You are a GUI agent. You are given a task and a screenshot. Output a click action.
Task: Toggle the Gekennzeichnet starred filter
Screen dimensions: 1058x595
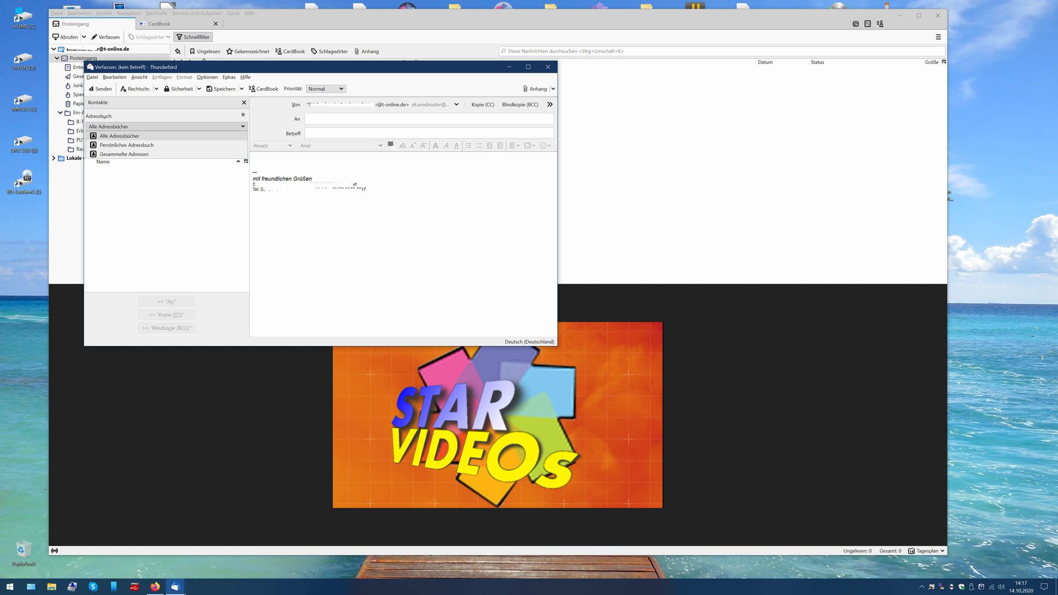click(247, 51)
